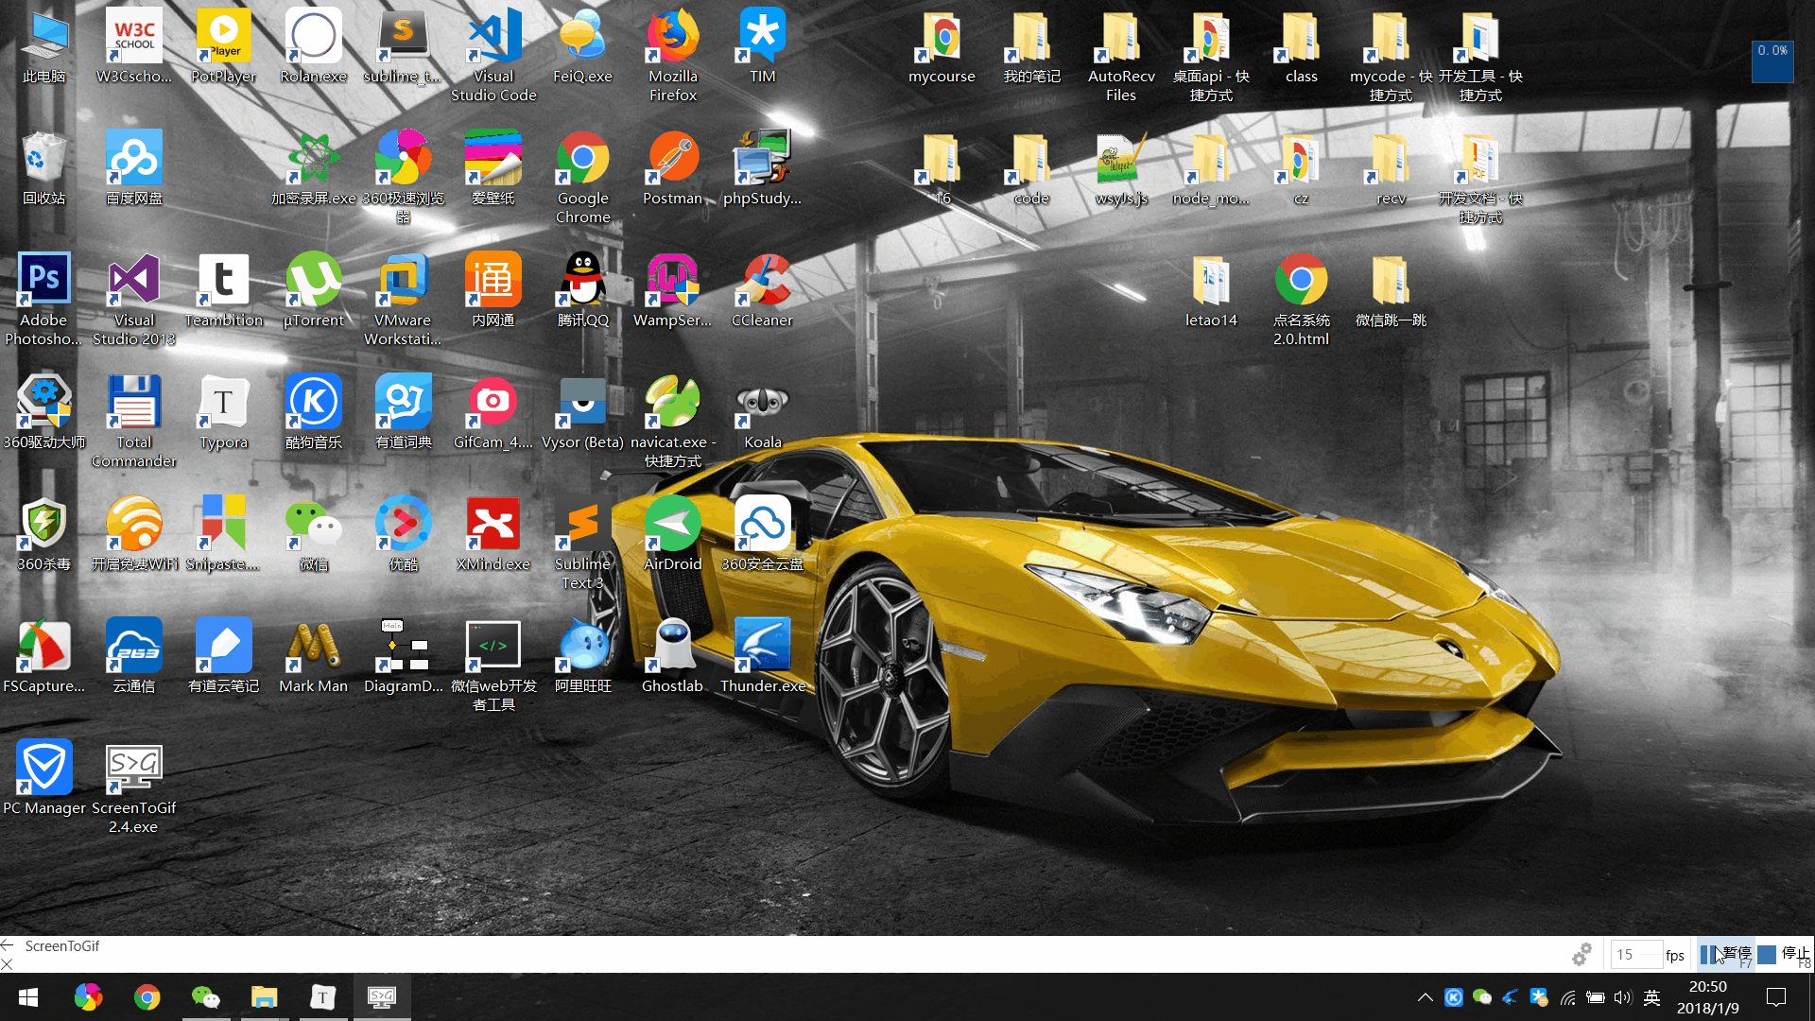Screen dimensions: 1815x1021
Task: Open ScreenToGif recorder settings gear
Action: pyautogui.click(x=1582, y=955)
